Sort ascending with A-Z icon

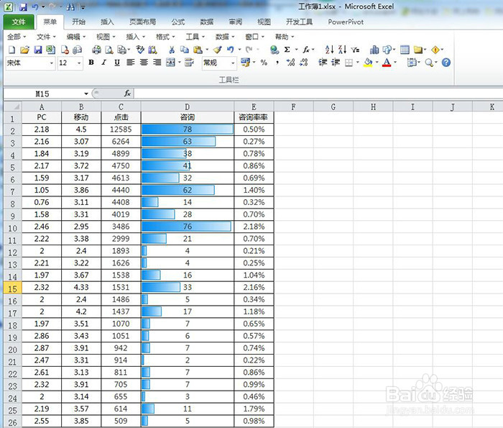[x=329, y=50]
